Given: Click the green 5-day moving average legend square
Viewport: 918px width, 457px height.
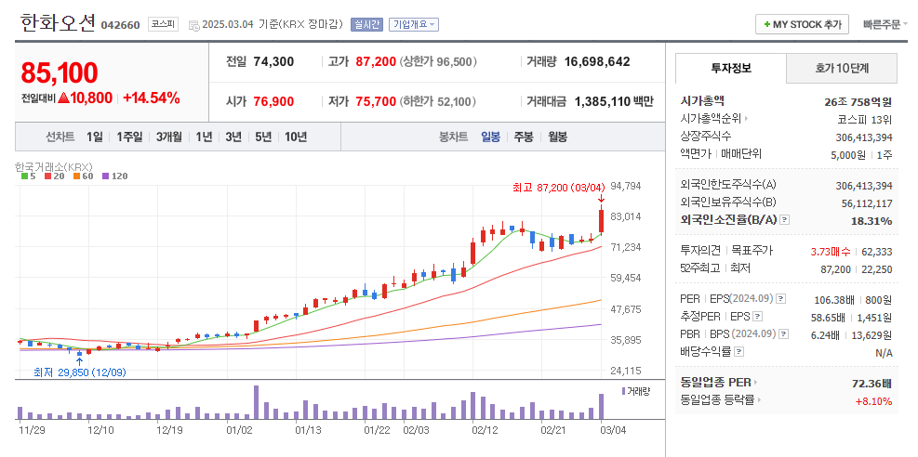Looking at the screenshot, I should [x=24, y=176].
